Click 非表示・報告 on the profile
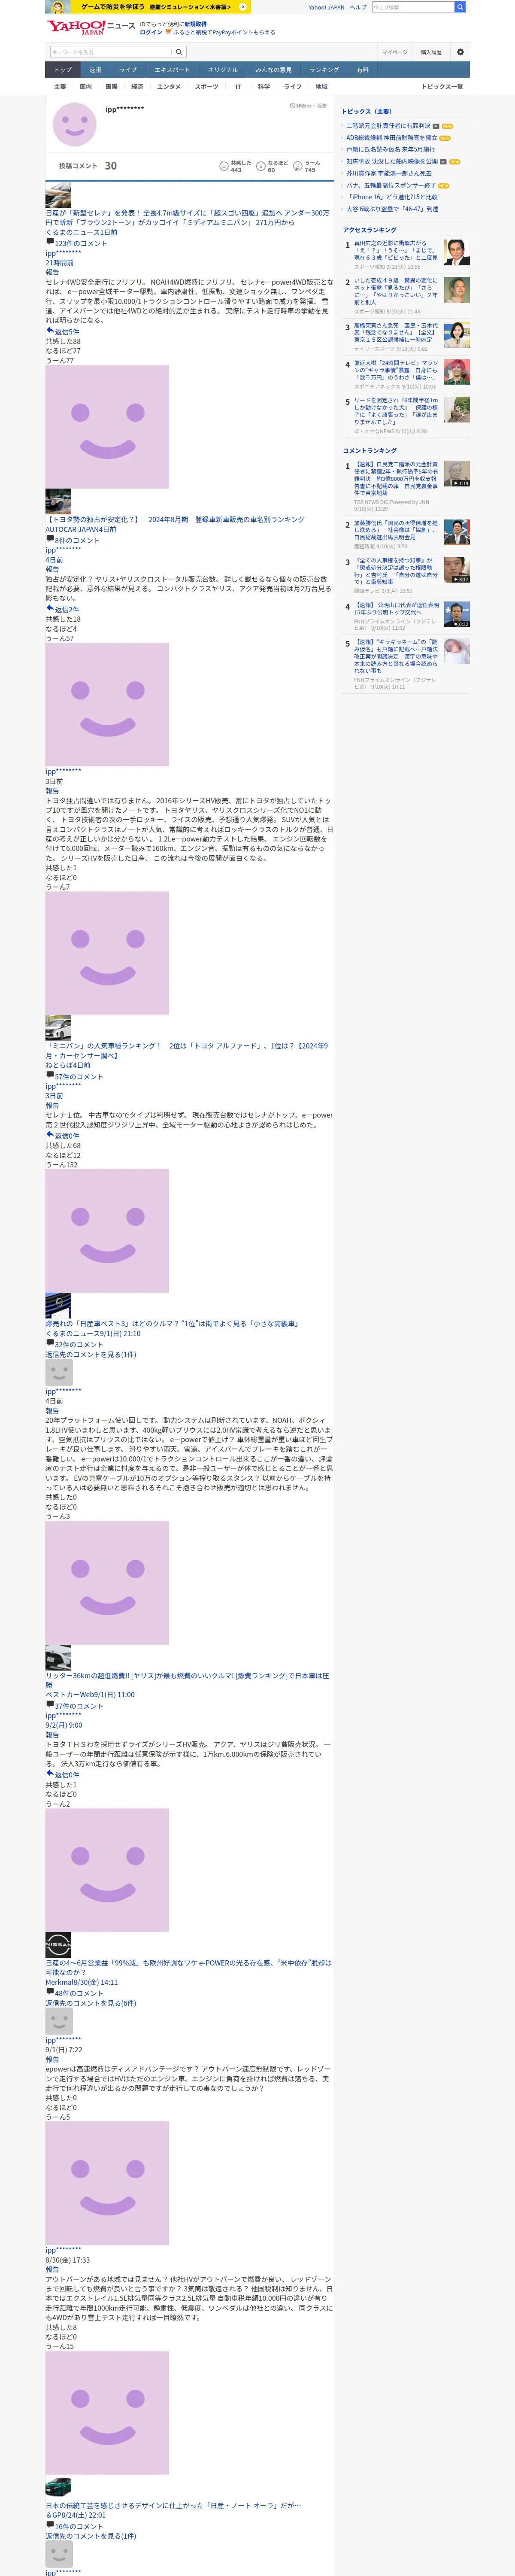515x2576 pixels. [x=308, y=106]
